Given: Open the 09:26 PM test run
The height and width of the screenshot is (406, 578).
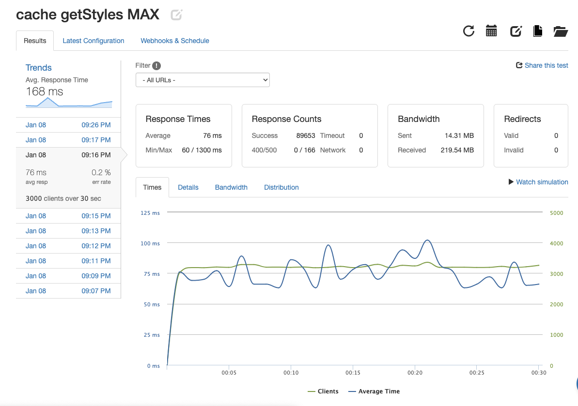Looking at the screenshot, I should [x=68, y=125].
